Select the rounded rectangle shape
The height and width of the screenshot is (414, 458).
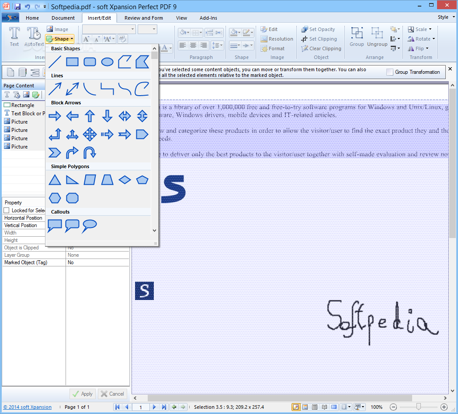coord(90,62)
